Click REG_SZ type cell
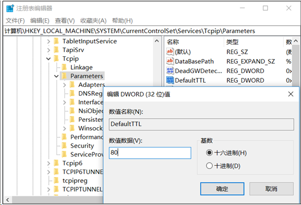 point(237,52)
